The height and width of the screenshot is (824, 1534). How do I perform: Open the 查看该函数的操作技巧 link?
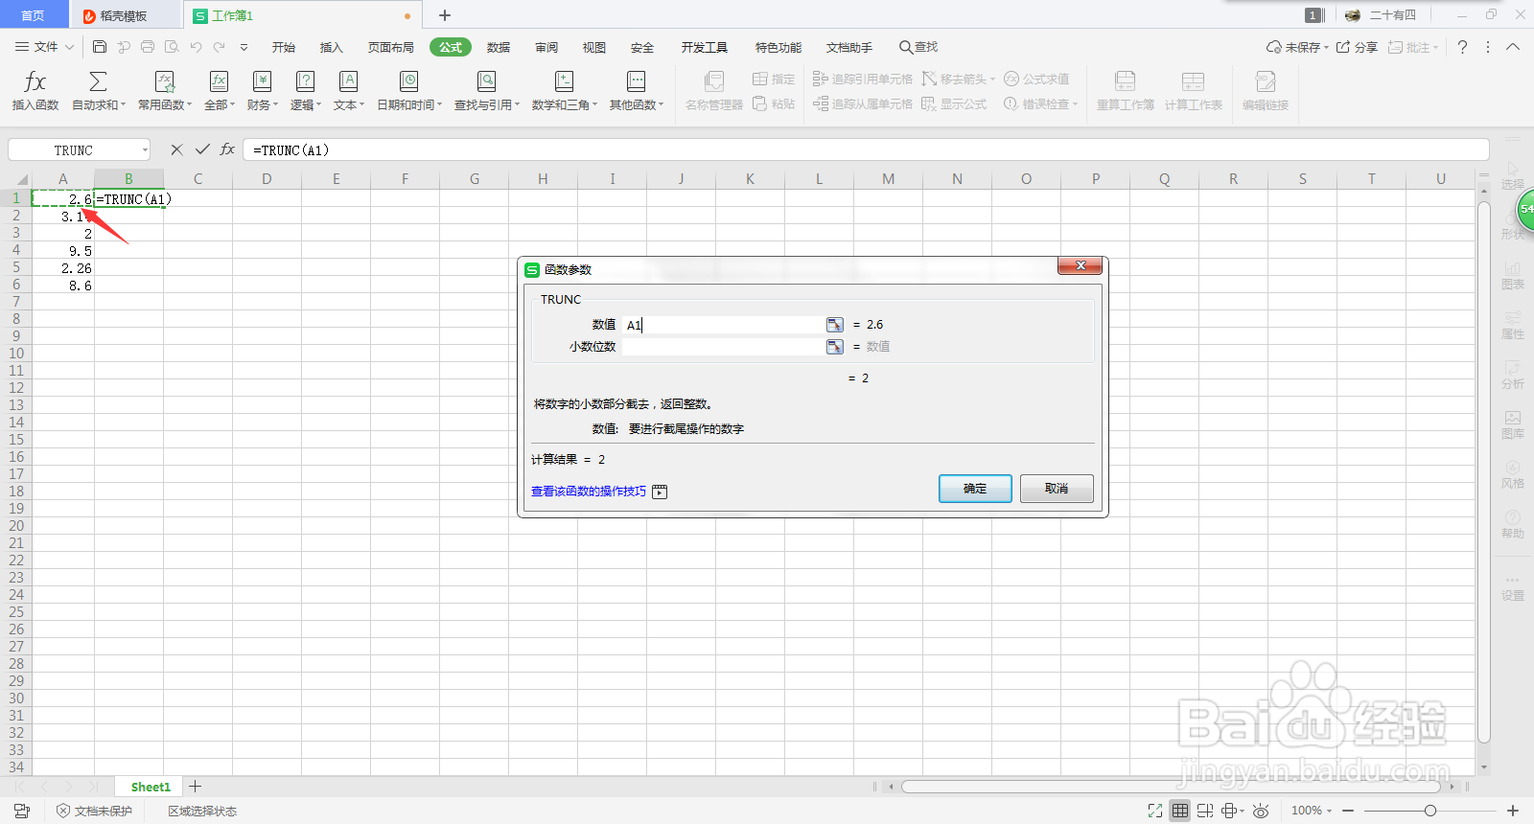pos(589,492)
